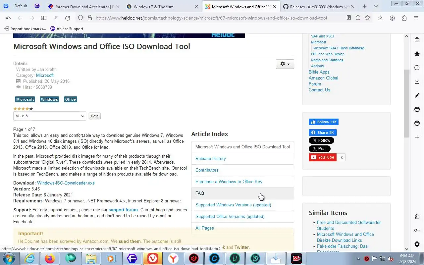Launch Firefox from the taskbar
This screenshot has width=424, height=265.
coord(50,258)
